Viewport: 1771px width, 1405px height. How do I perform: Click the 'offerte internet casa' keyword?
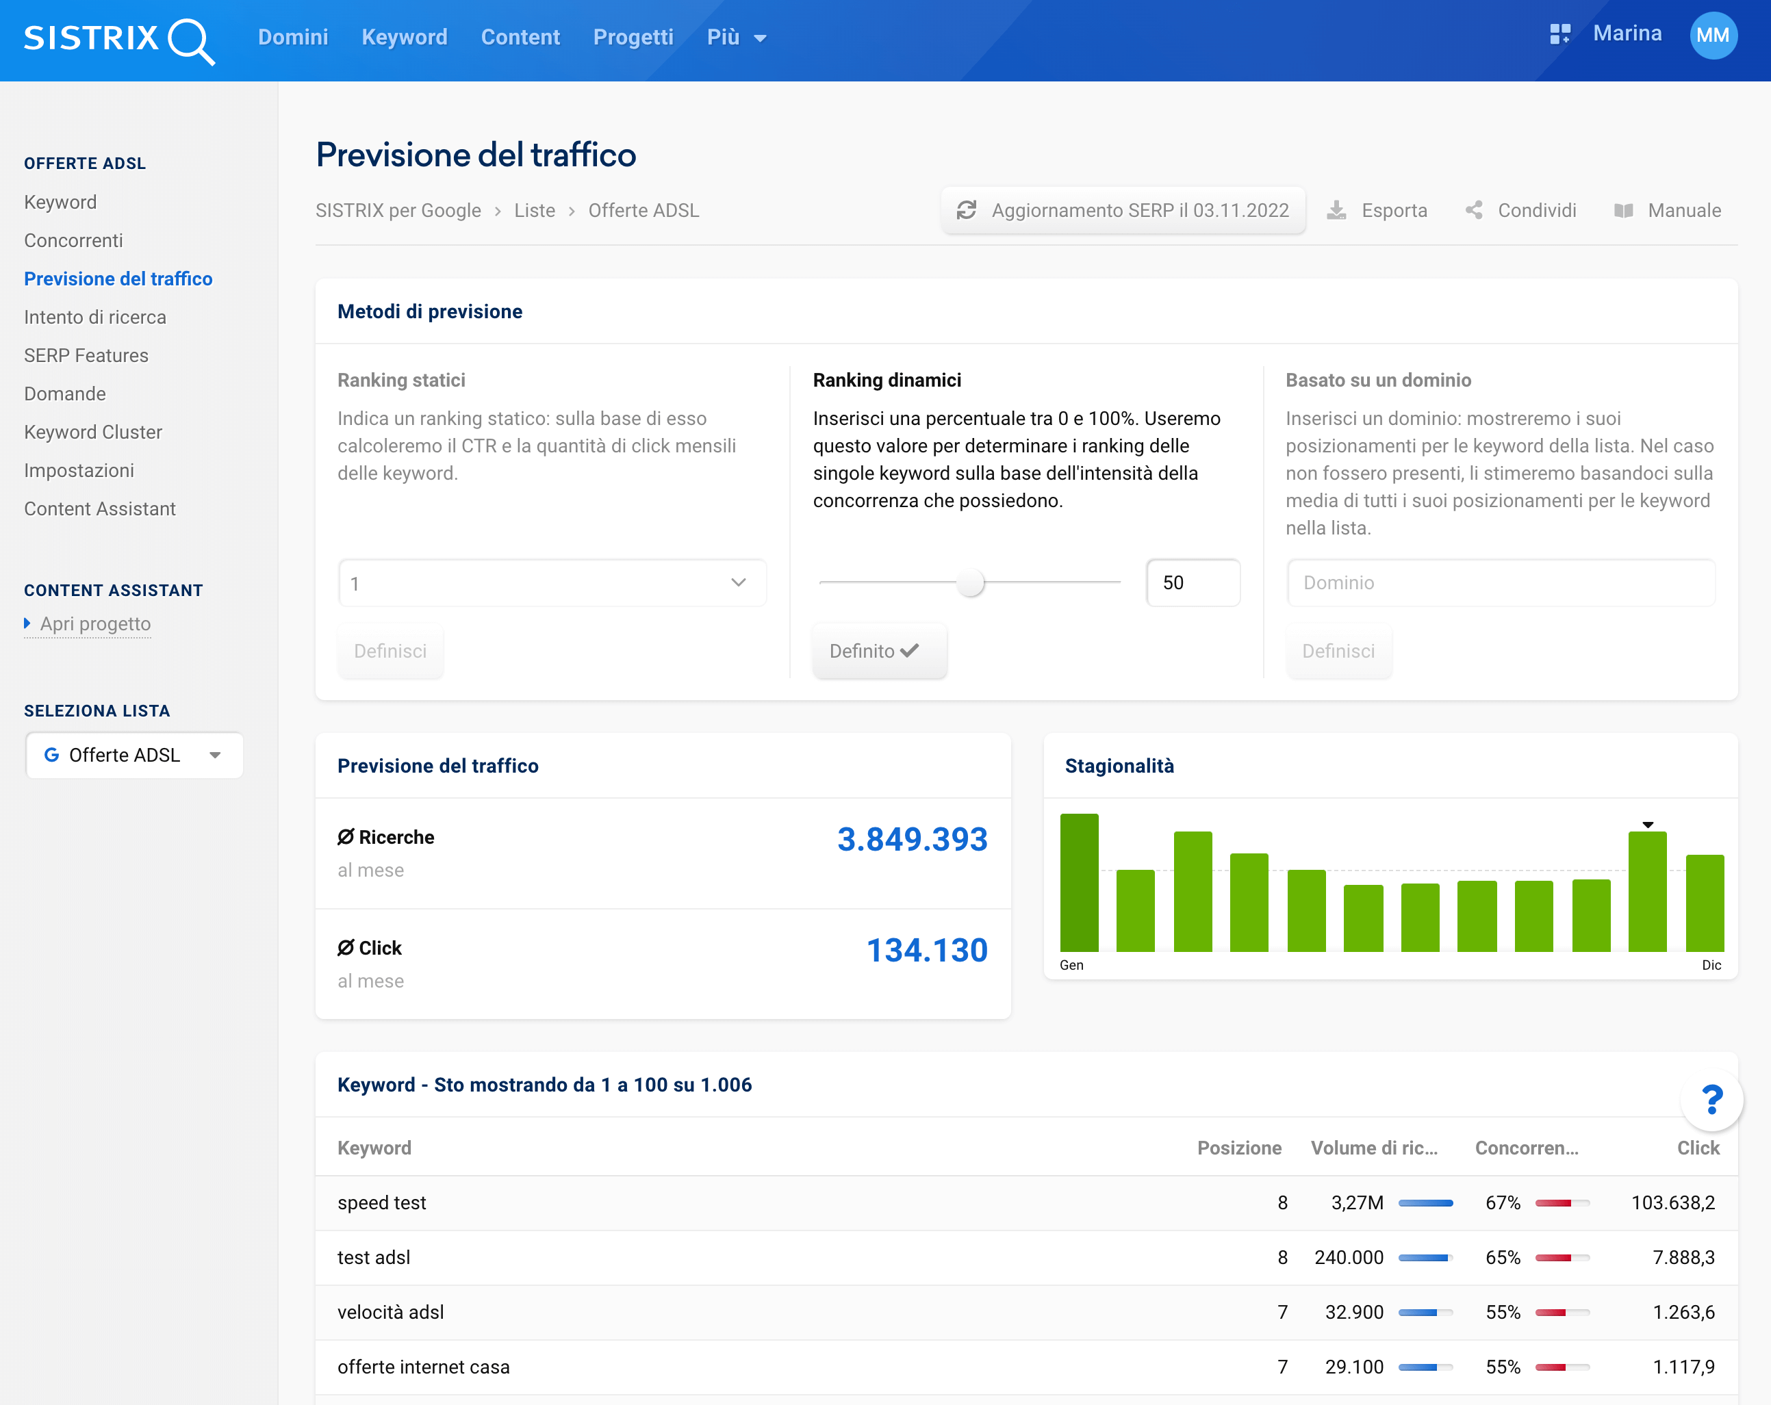(x=423, y=1367)
